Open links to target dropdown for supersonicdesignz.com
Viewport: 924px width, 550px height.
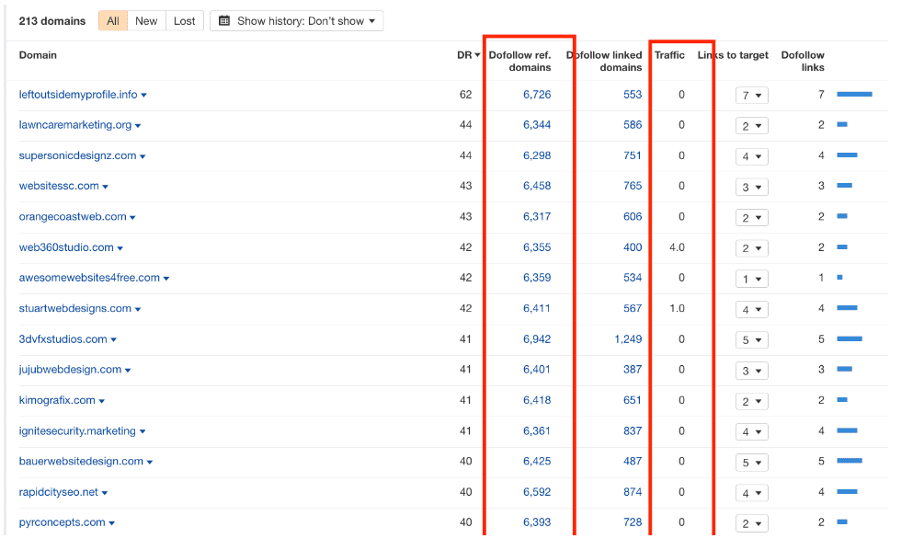(752, 156)
